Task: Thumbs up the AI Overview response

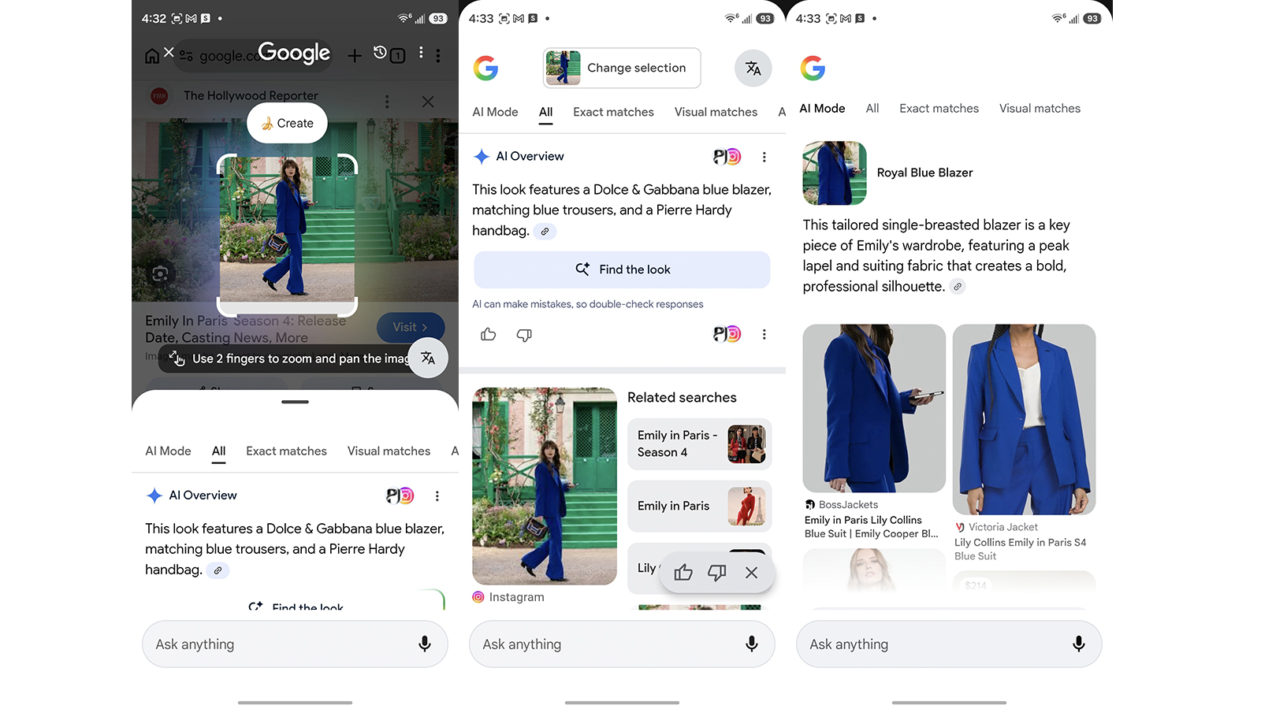Action: (x=488, y=334)
